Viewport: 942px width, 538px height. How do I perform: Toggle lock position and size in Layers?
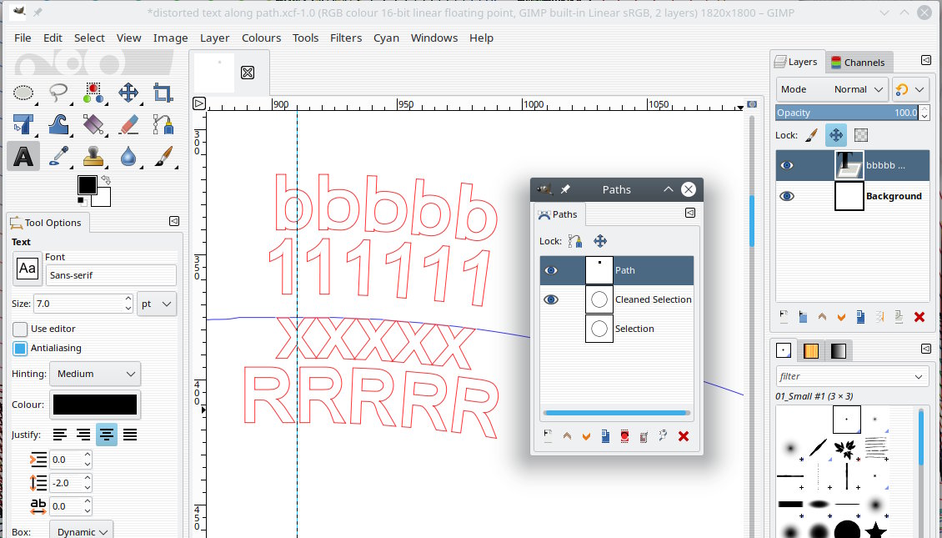coord(835,135)
